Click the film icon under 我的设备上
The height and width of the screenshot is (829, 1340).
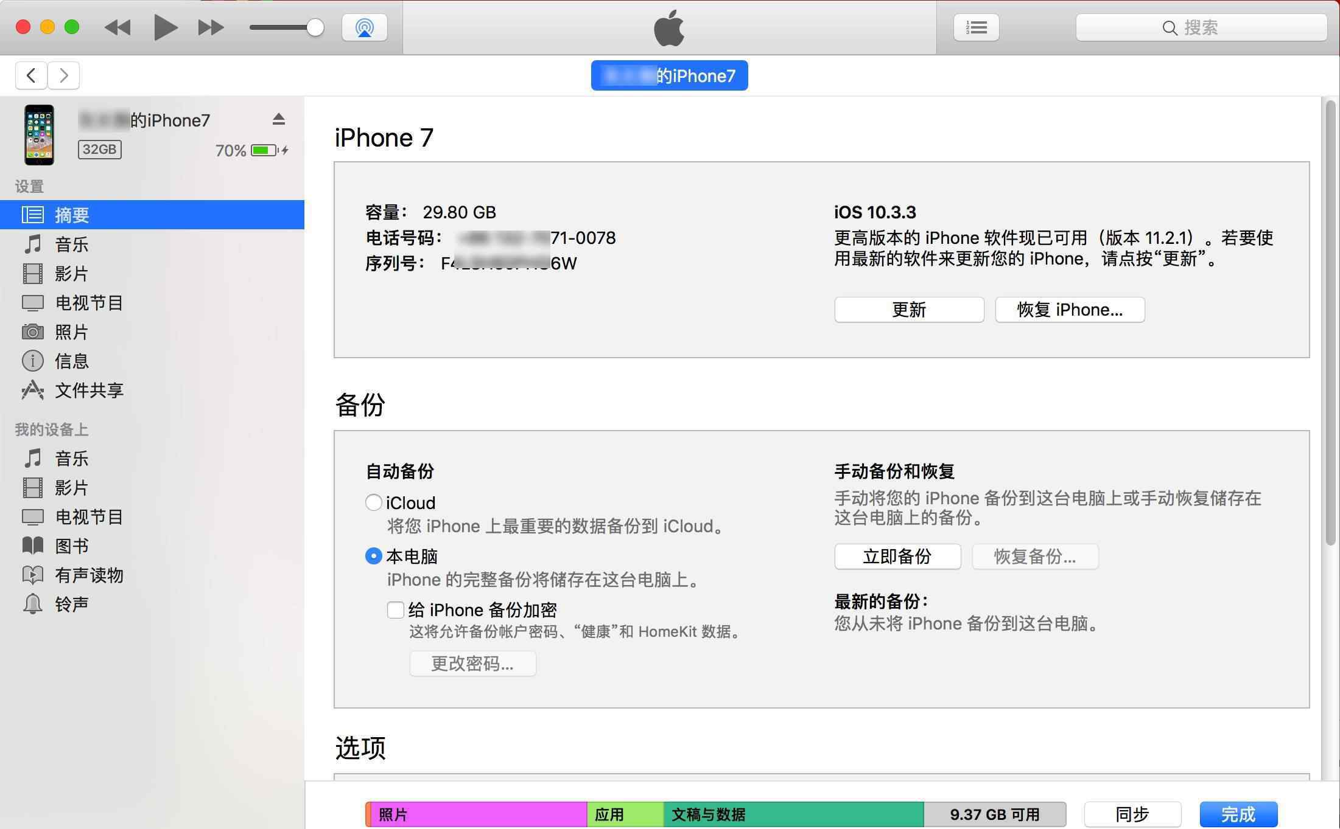click(x=33, y=487)
